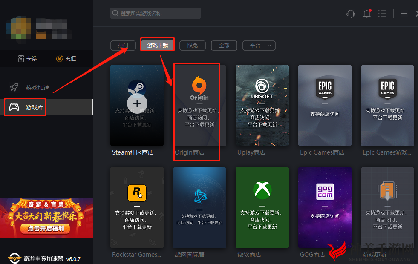The width and height of the screenshot is (418, 264).
Task: Open the customer service headset icon
Action: (351, 14)
